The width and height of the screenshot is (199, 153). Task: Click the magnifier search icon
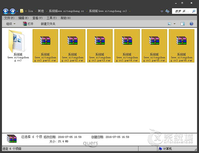[194, 11]
